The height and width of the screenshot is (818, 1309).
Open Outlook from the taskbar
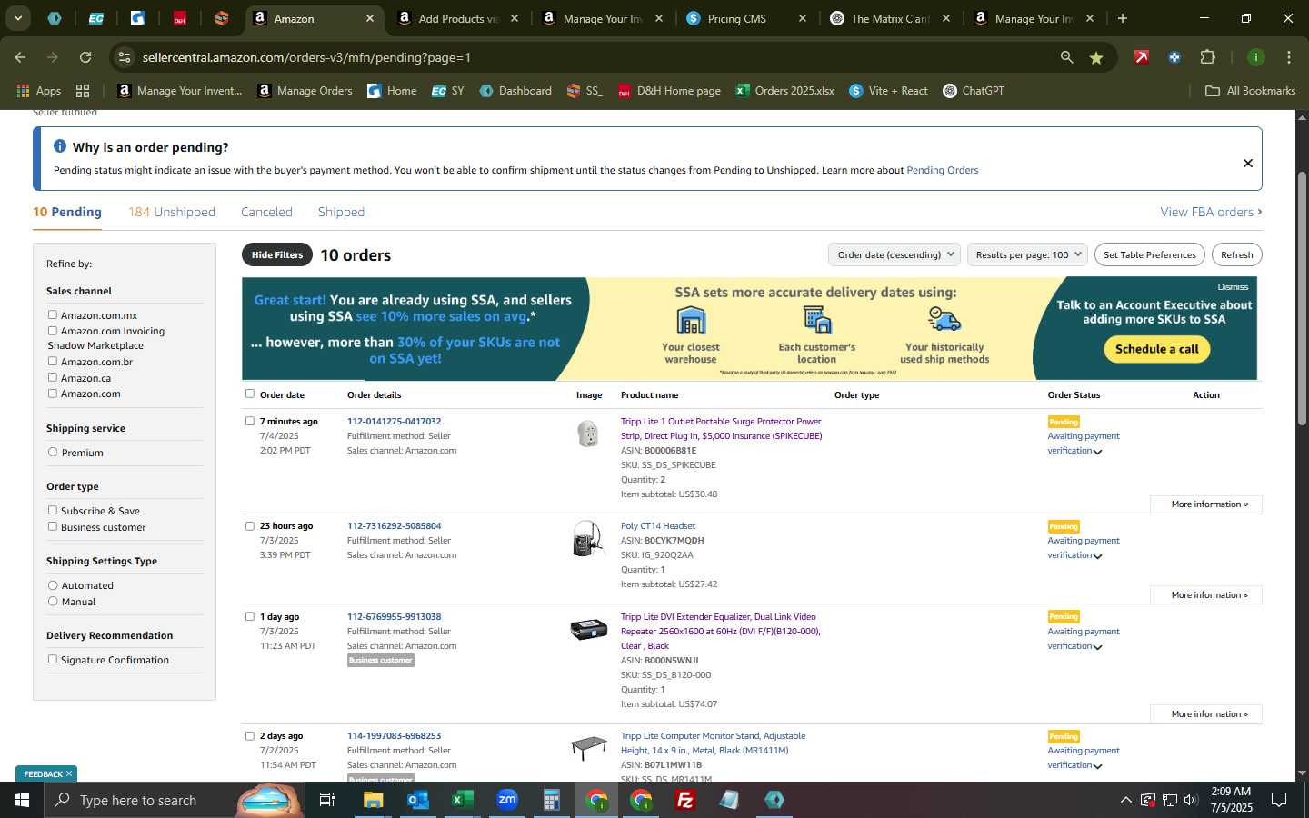pos(417,800)
